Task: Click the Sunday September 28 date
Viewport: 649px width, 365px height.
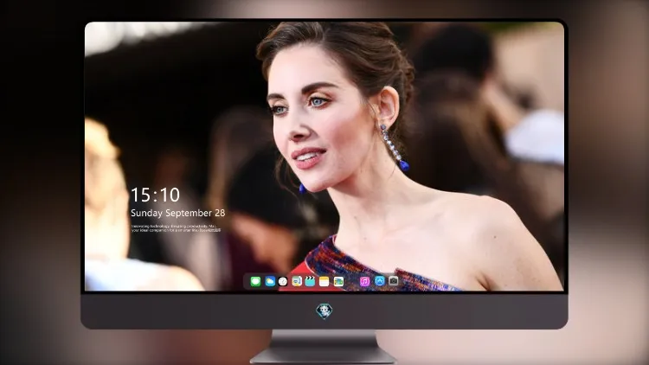Action: pyautogui.click(x=178, y=213)
